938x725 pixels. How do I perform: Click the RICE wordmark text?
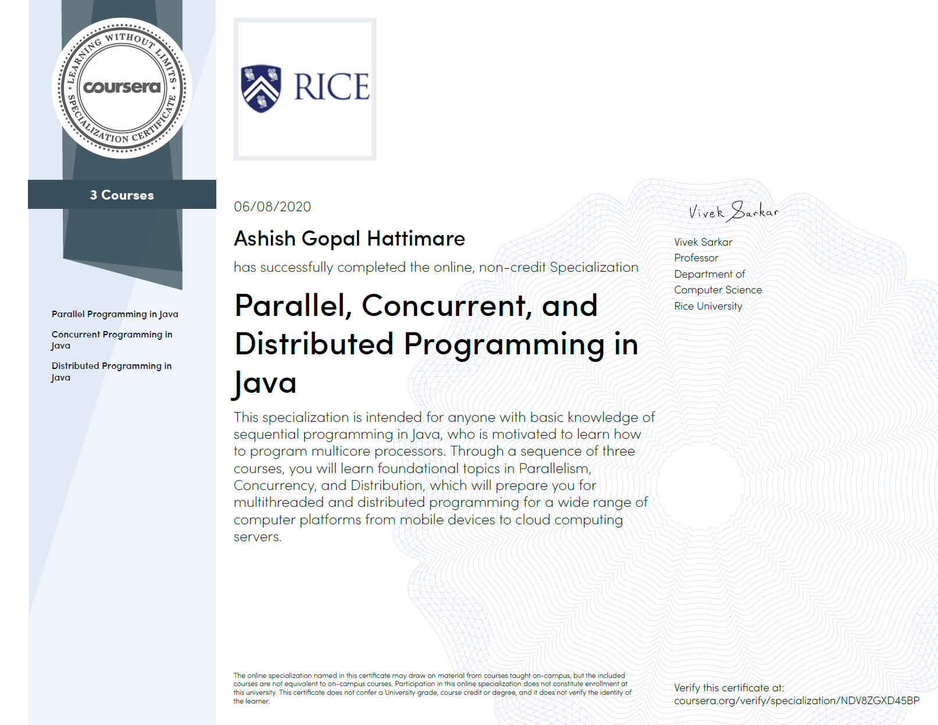point(331,87)
